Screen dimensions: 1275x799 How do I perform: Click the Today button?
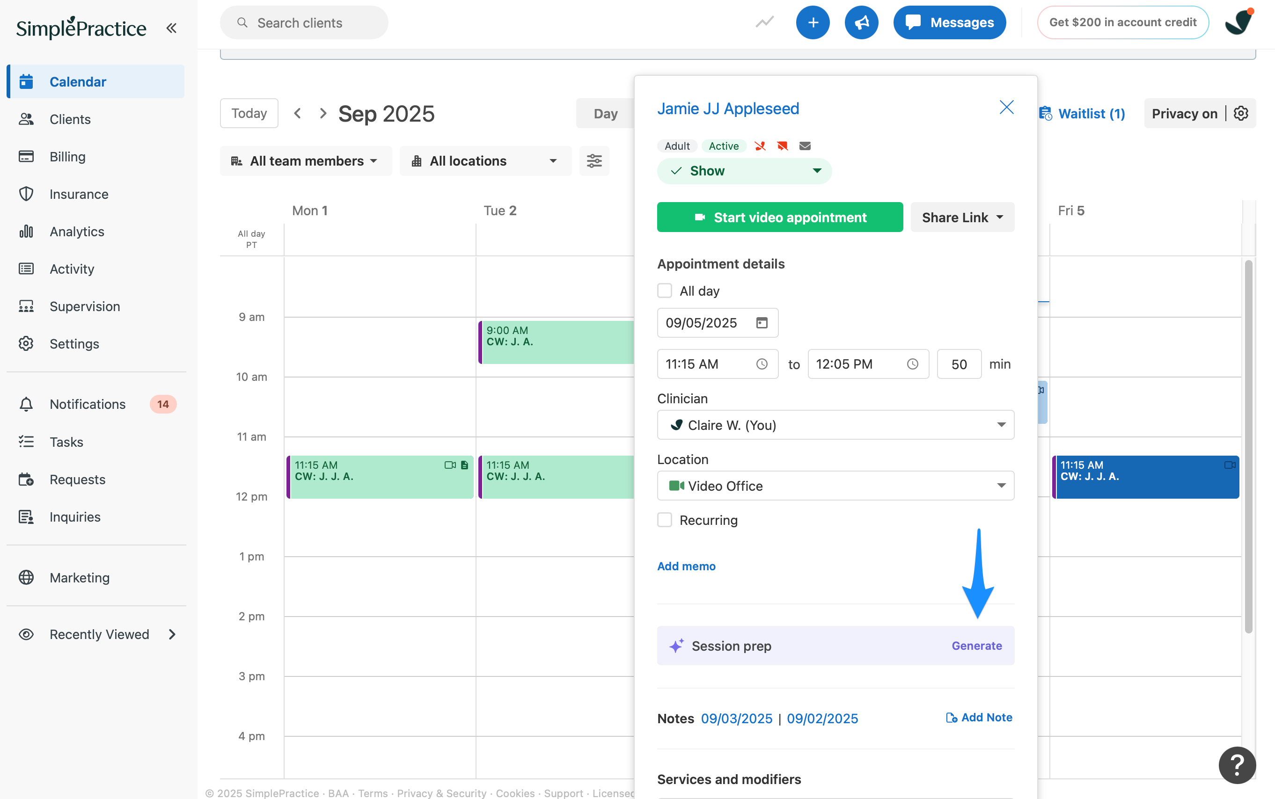tap(249, 113)
